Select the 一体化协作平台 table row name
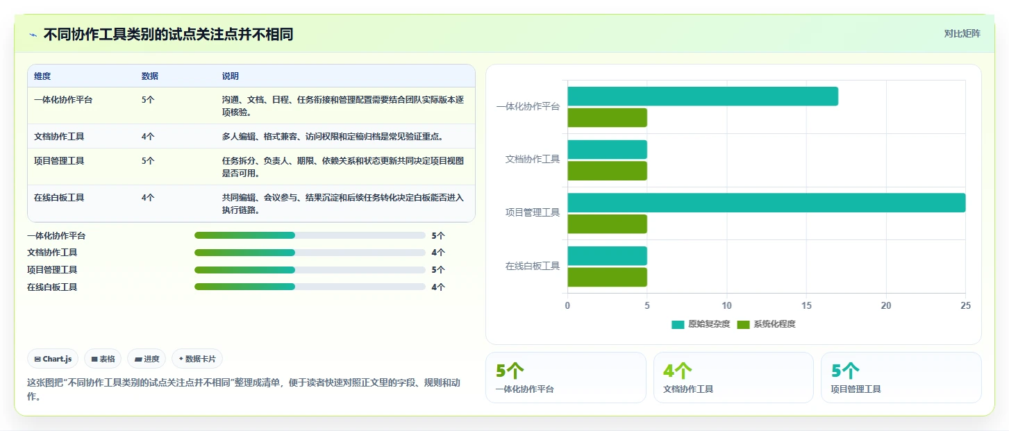 click(x=63, y=100)
